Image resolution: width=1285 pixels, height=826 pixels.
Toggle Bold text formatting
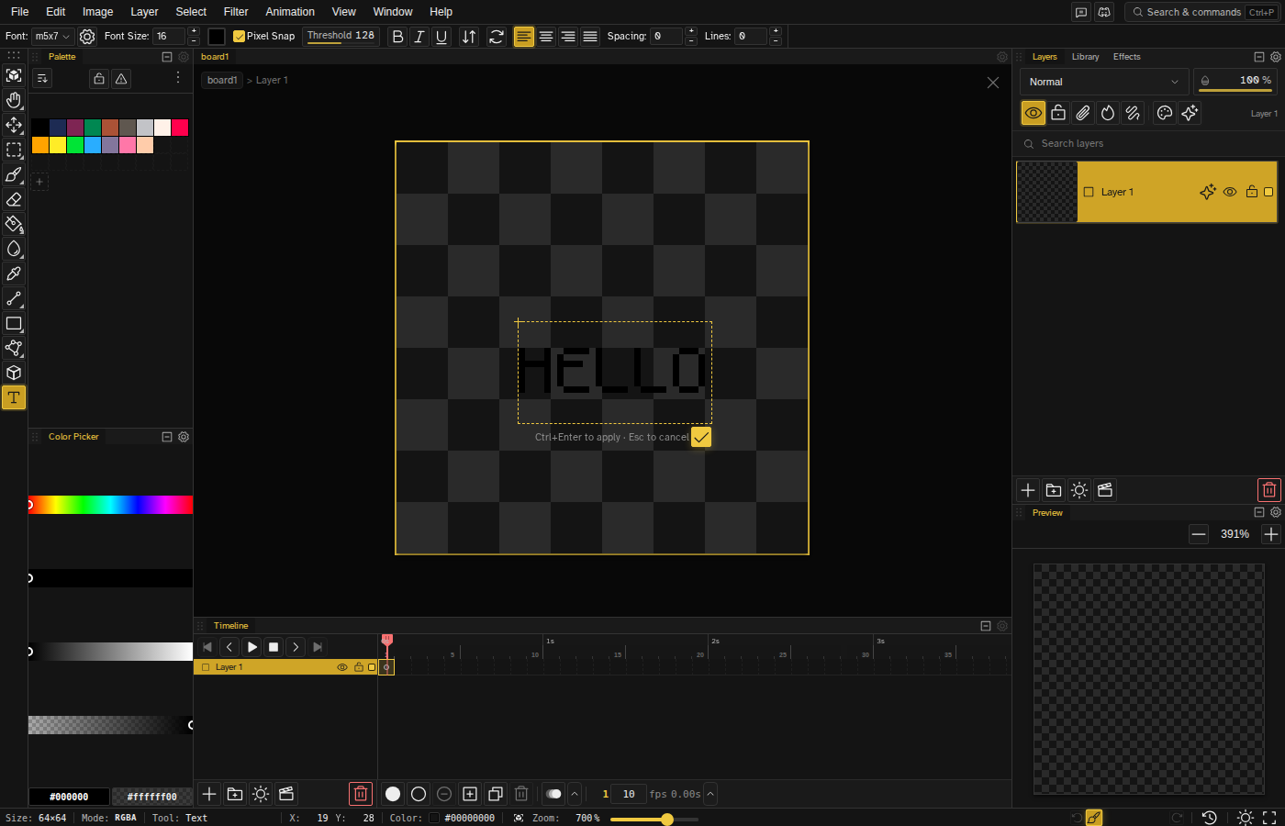pyautogui.click(x=397, y=37)
